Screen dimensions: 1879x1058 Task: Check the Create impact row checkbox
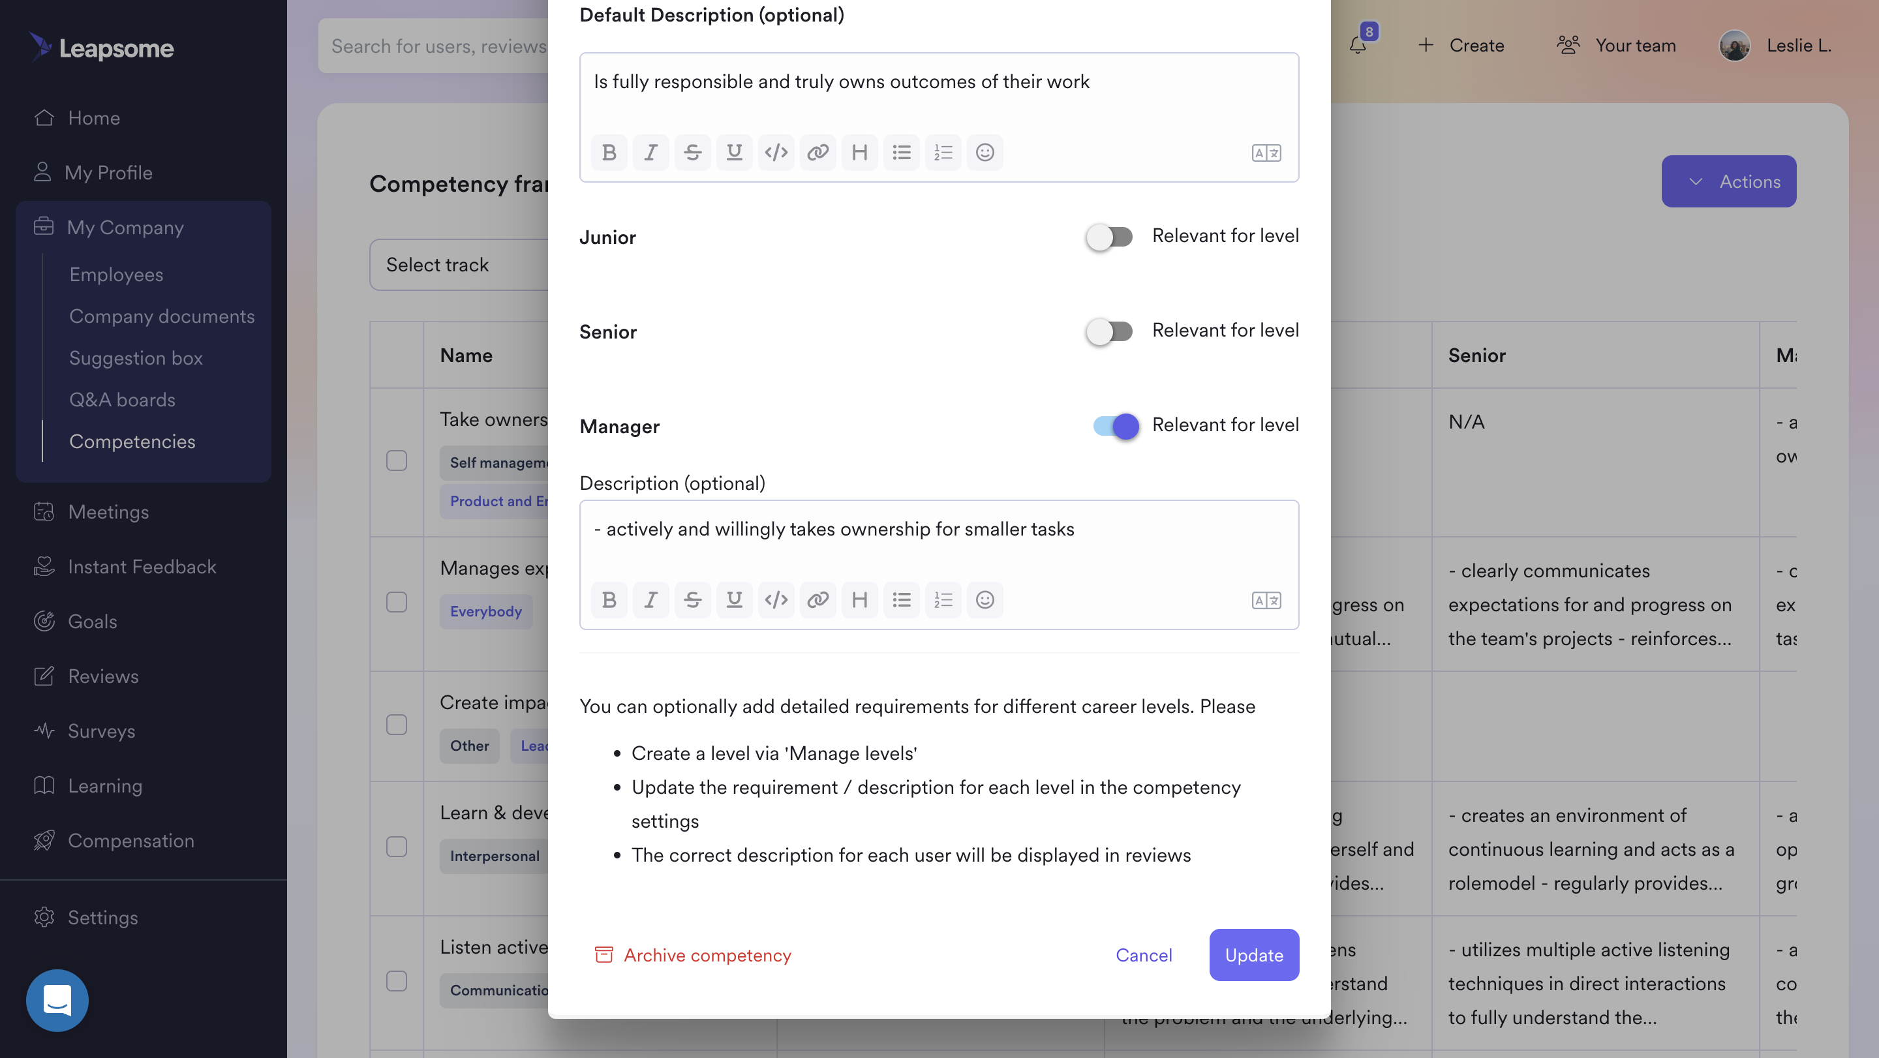(x=397, y=724)
